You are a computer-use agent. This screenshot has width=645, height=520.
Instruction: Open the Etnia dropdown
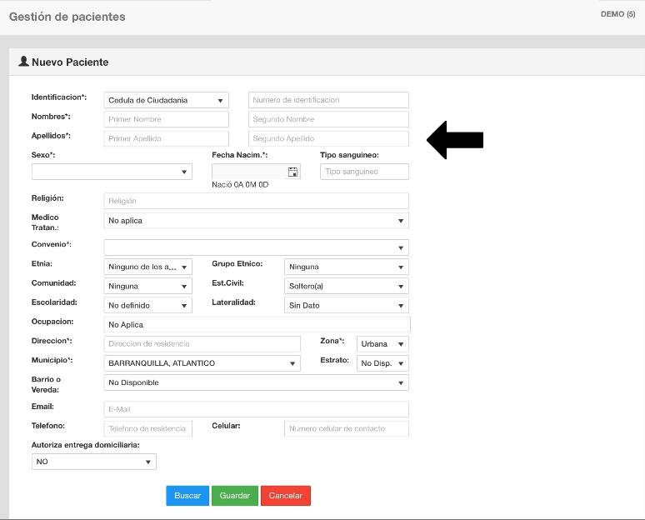click(x=147, y=267)
